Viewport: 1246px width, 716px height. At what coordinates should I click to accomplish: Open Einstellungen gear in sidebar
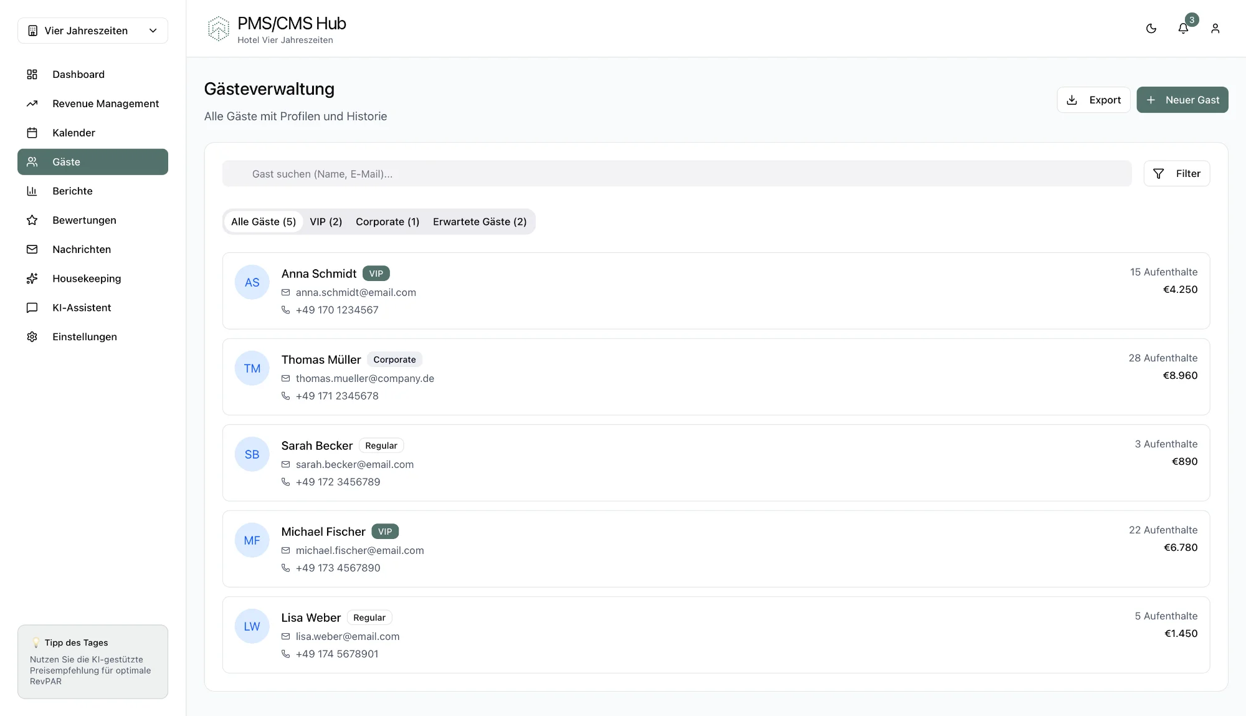pyautogui.click(x=85, y=337)
